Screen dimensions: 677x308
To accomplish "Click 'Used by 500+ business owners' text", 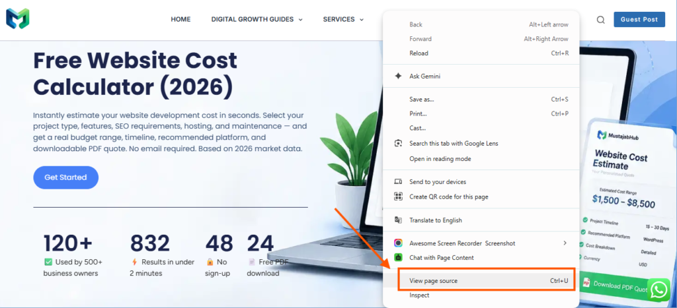I will pos(73,268).
